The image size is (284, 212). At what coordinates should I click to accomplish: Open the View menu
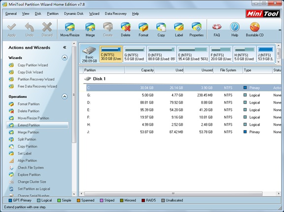click(26, 14)
